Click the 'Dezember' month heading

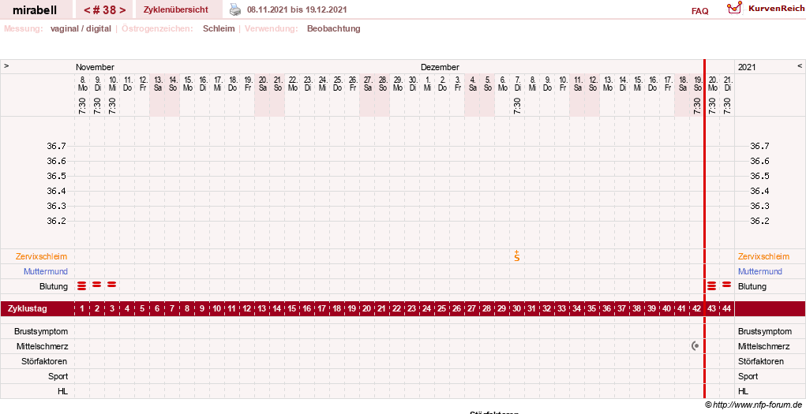[x=440, y=67]
